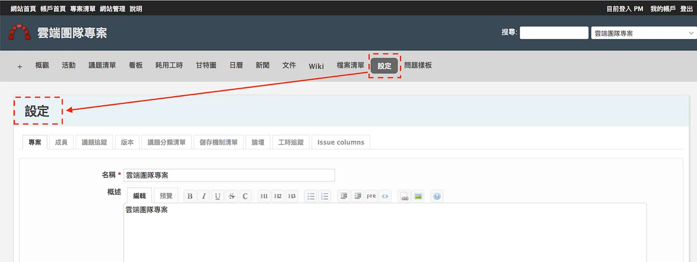The width and height of the screenshot is (697, 262).
Task: Open 我的帳戶 my account link
Action: 663,9
